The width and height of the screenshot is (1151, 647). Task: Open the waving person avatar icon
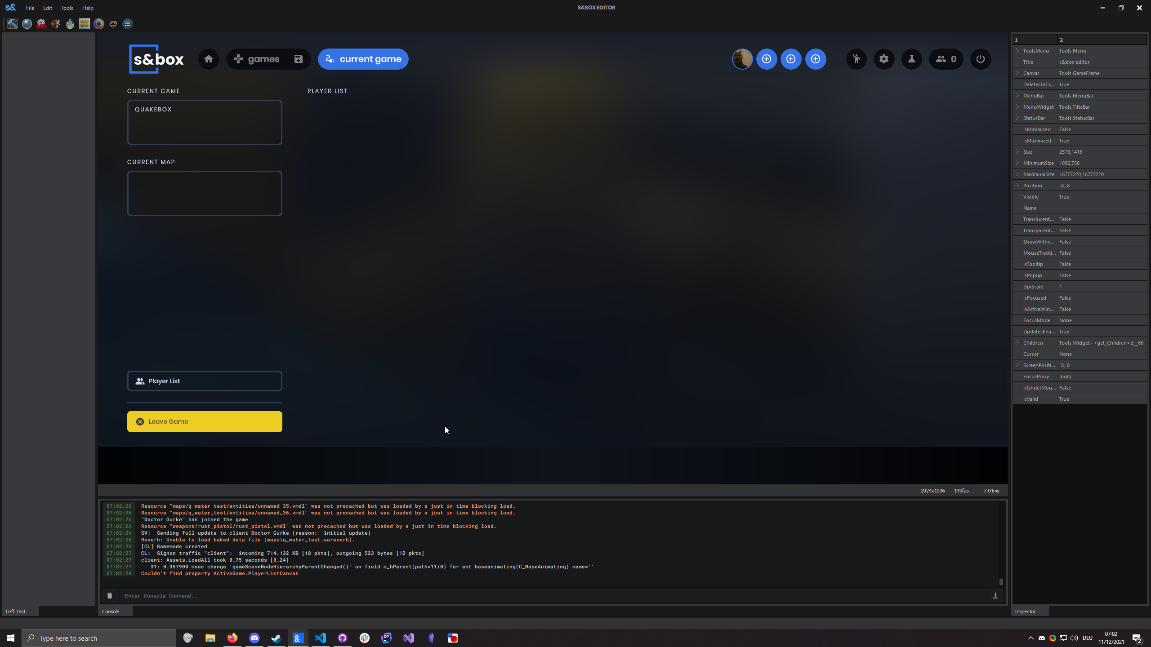pos(857,59)
